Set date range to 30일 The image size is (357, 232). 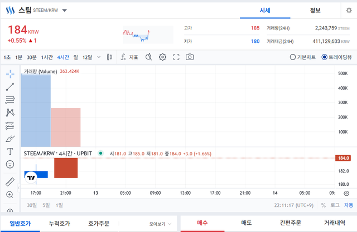point(32,205)
